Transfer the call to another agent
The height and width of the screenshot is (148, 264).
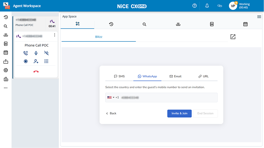pyautogui.click(x=36, y=61)
